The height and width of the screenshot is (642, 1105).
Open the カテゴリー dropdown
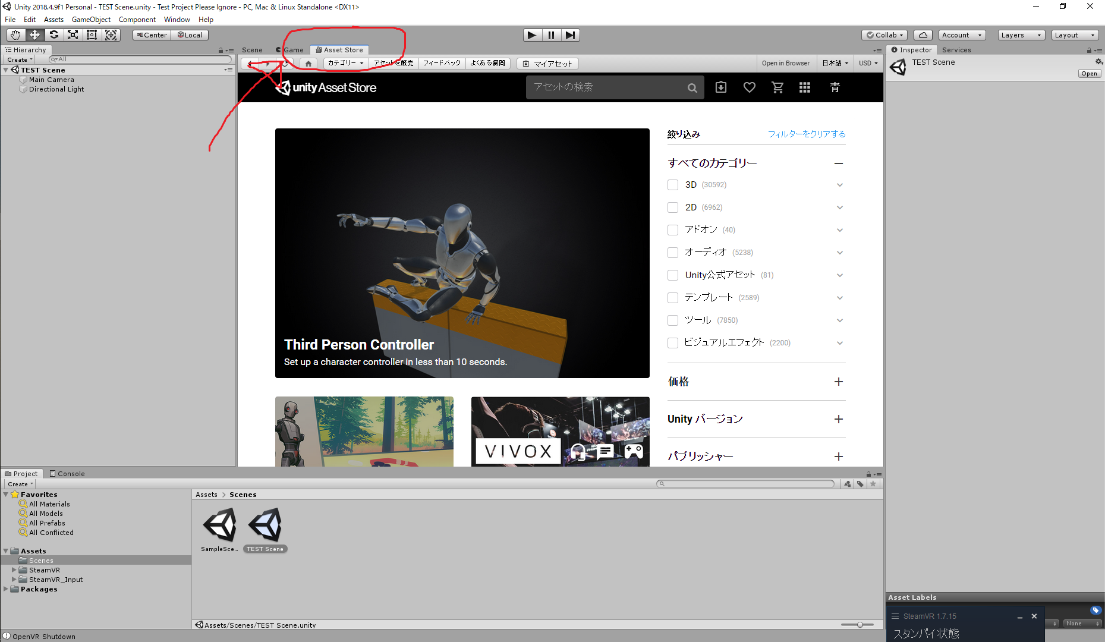345,63
